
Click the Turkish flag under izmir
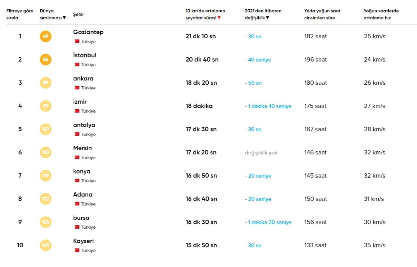click(x=77, y=111)
